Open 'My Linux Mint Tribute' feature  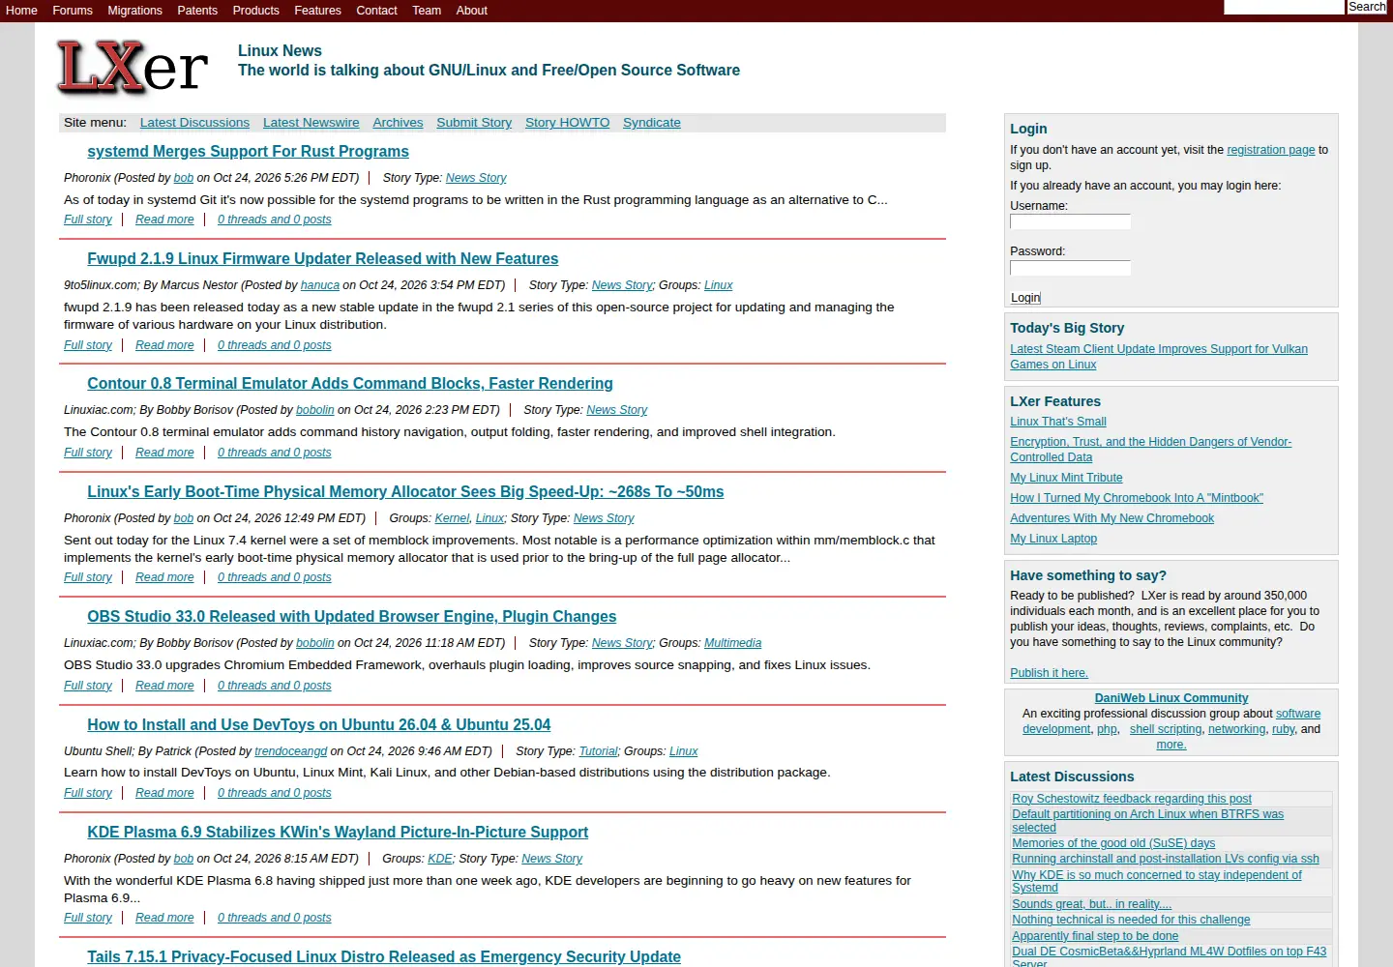tap(1066, 478)
